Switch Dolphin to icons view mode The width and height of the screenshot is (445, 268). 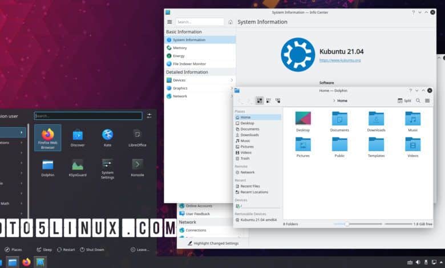pyautogui.click(x=260, y=100)
